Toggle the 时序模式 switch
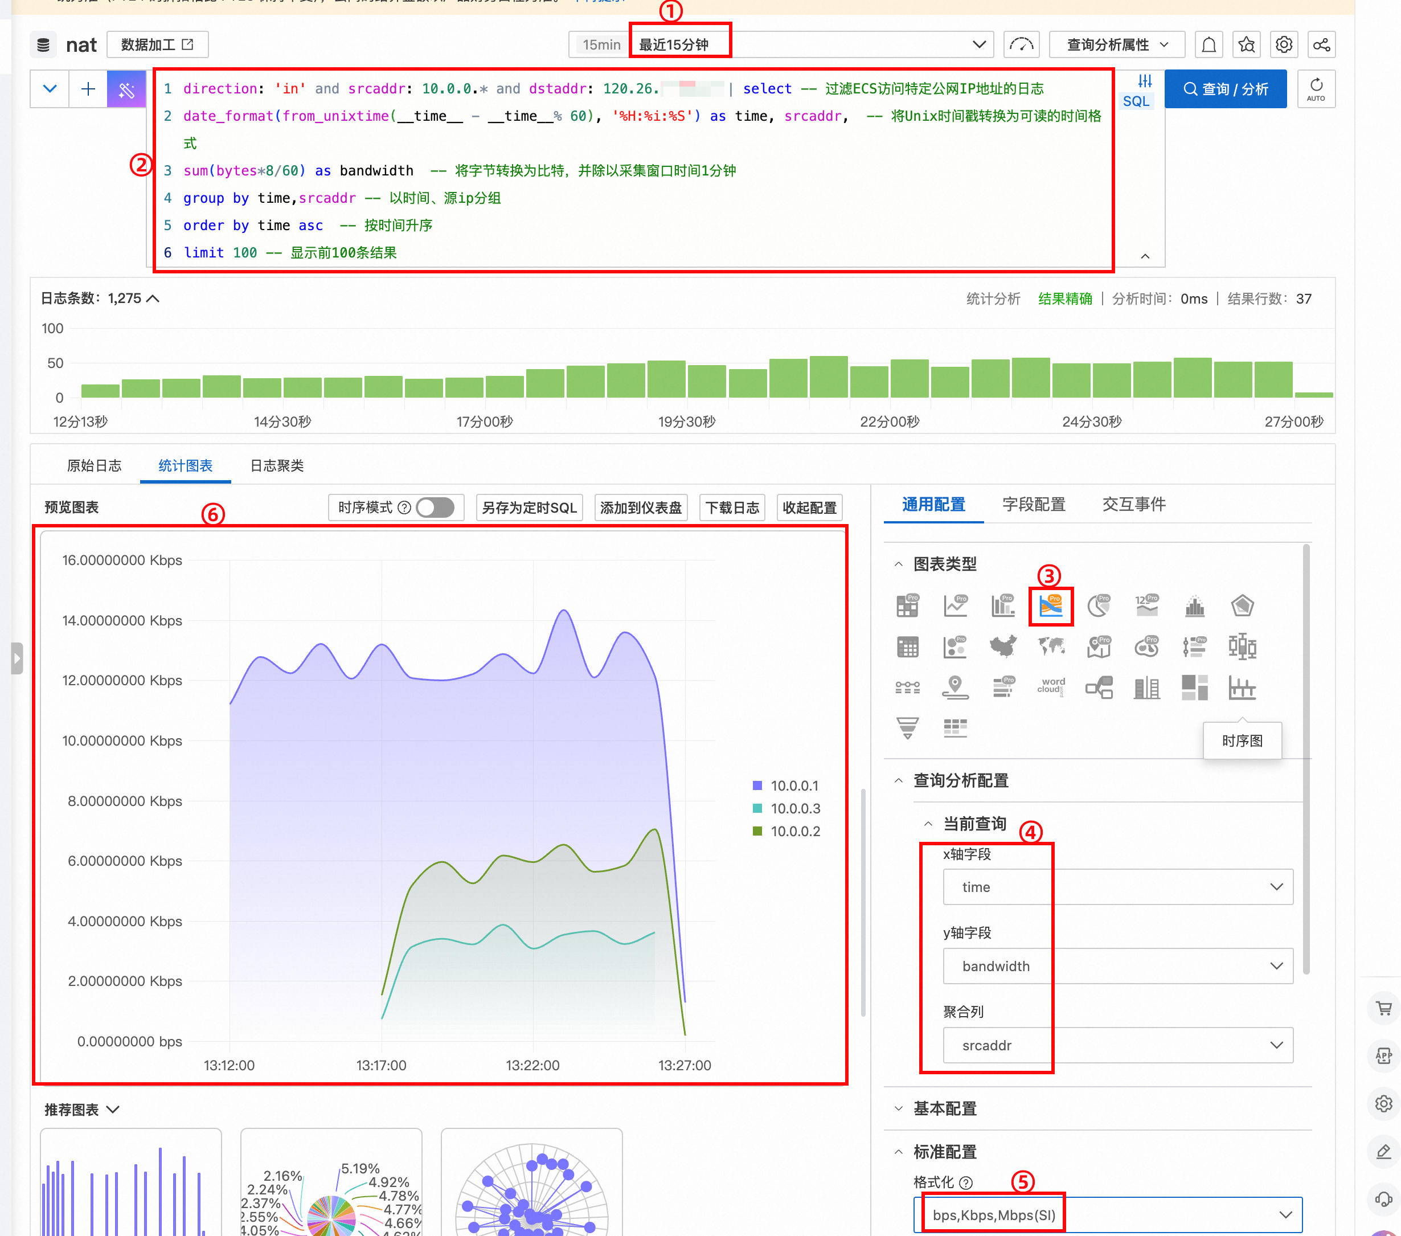 [x=435, y=508]
